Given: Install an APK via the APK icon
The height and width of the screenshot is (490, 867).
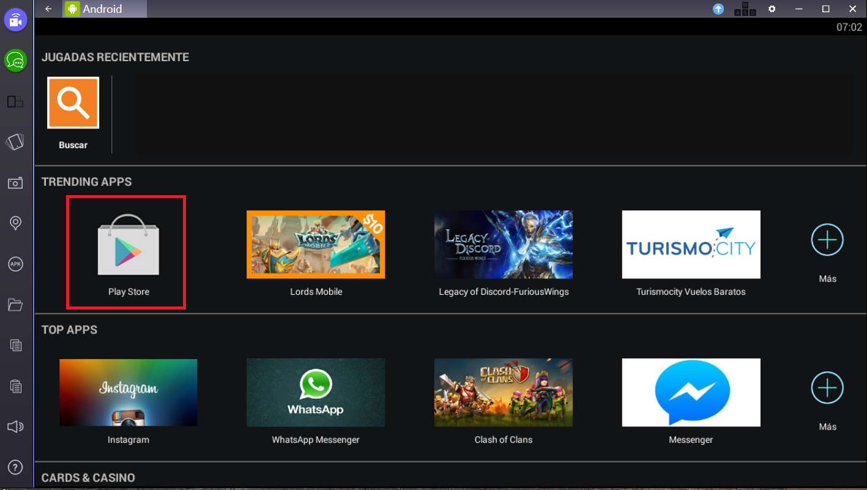Looking at the screenshot, I should (15, 264).
